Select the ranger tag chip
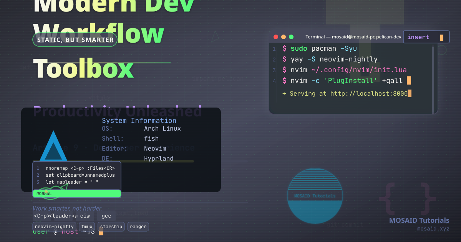Image resolution: width=461 pixels, height=242 pixels. (138, 227)
